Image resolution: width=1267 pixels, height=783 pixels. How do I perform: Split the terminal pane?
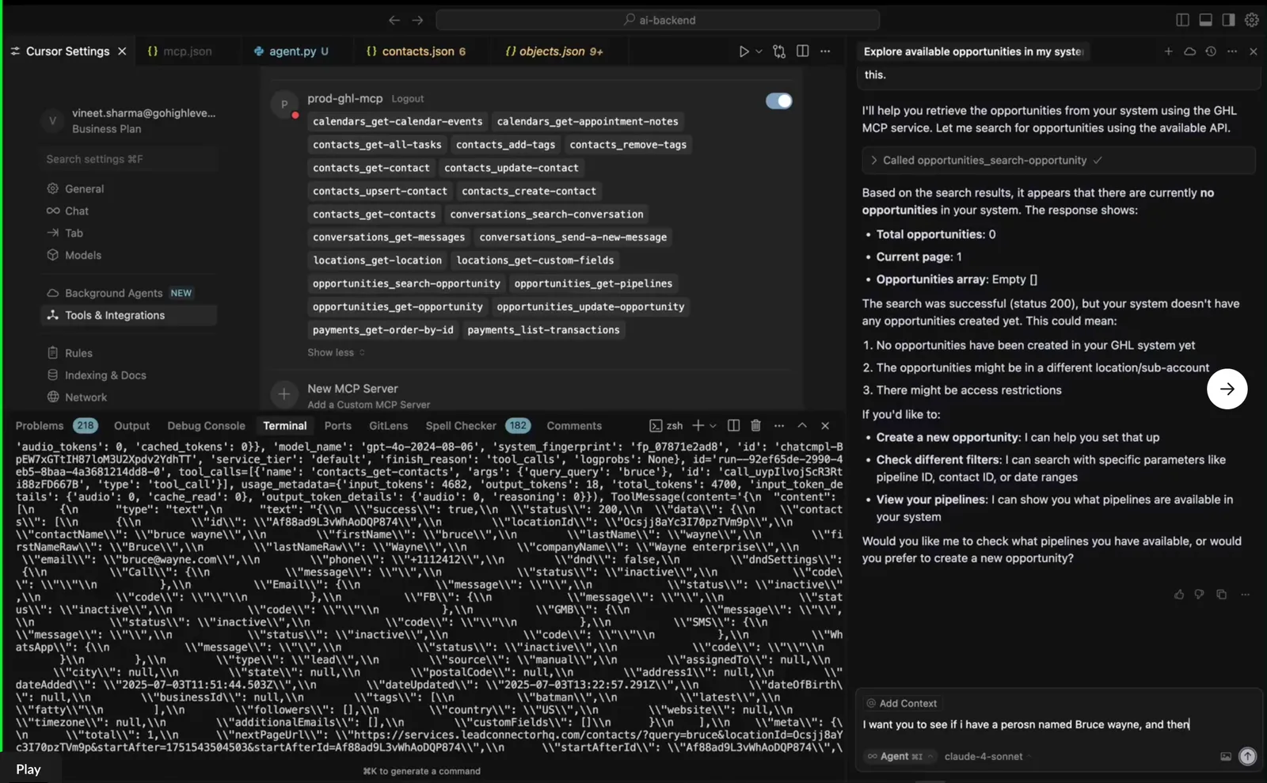(x=733, y=426)
